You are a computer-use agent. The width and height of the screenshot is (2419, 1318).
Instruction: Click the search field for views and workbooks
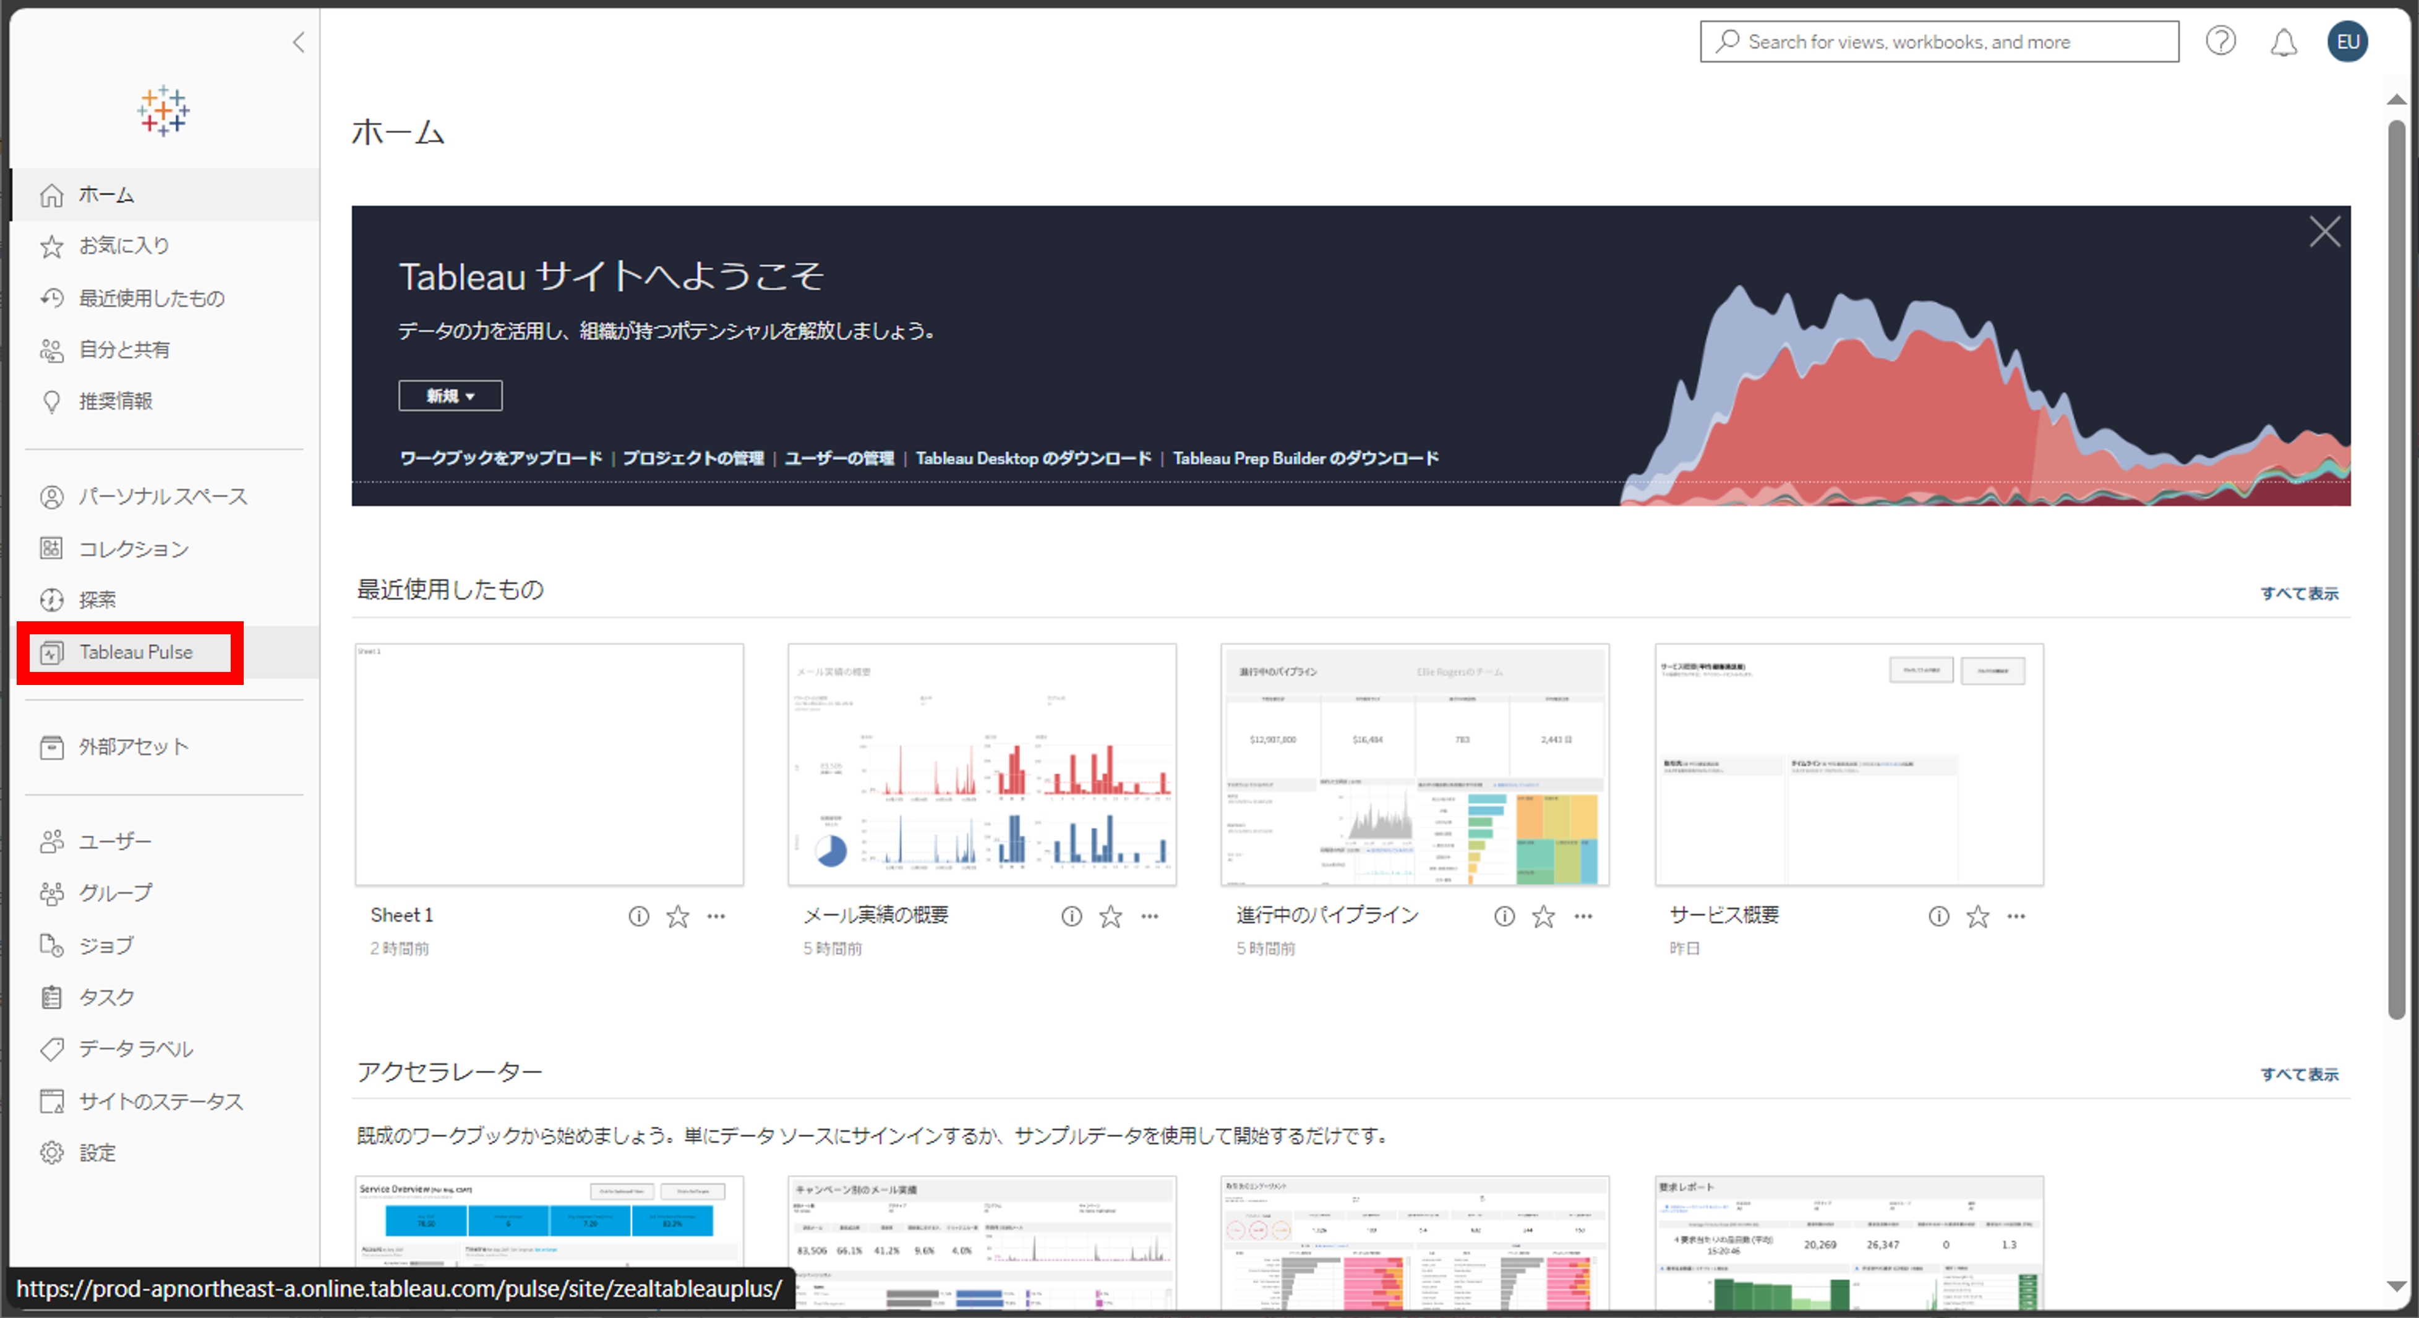tap(1939, 41)
